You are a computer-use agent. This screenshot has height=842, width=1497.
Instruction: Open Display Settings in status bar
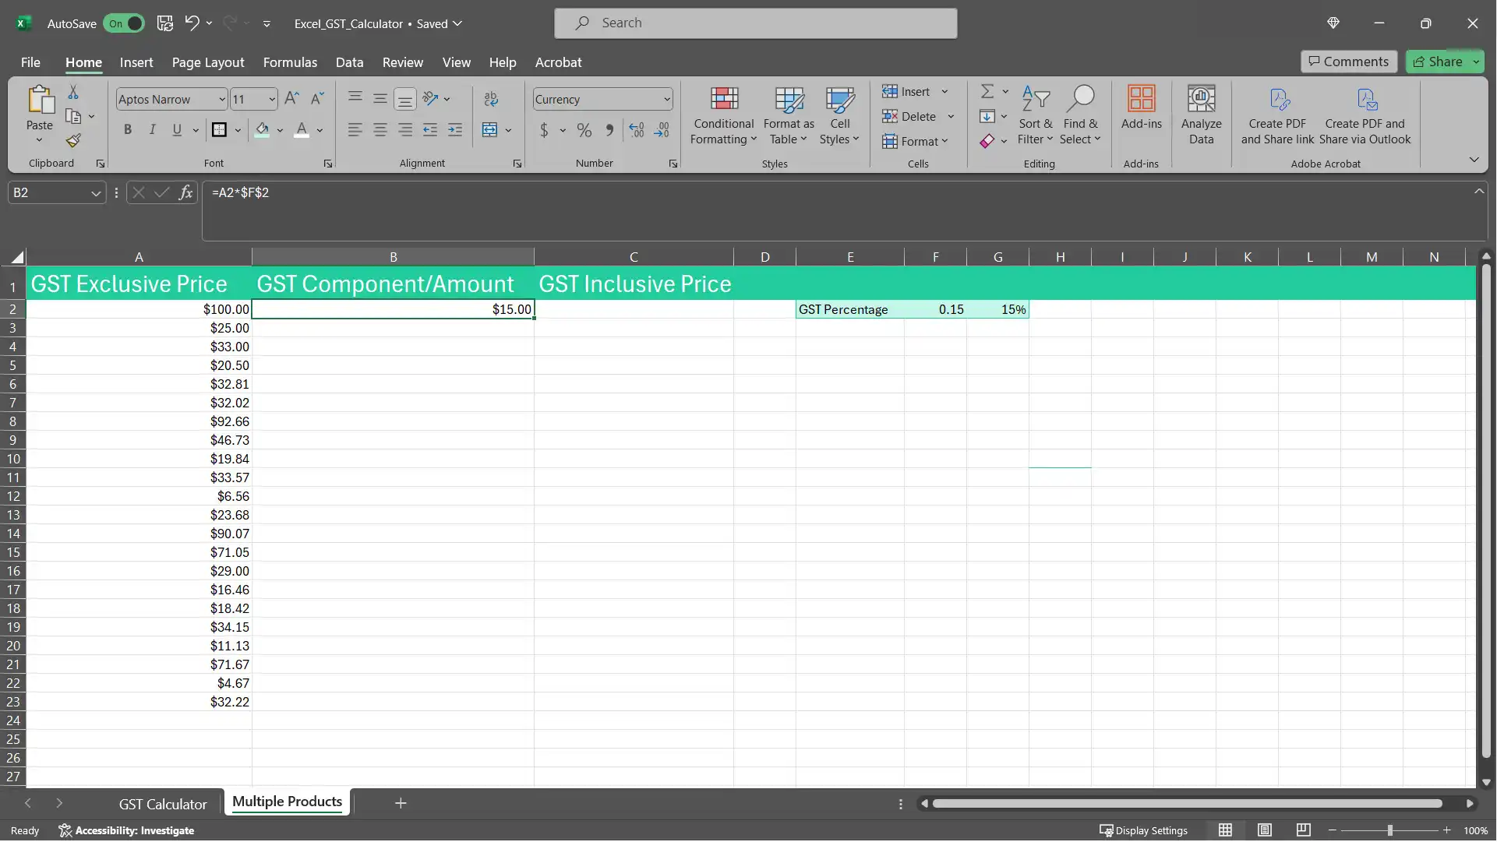[1143, 830]
